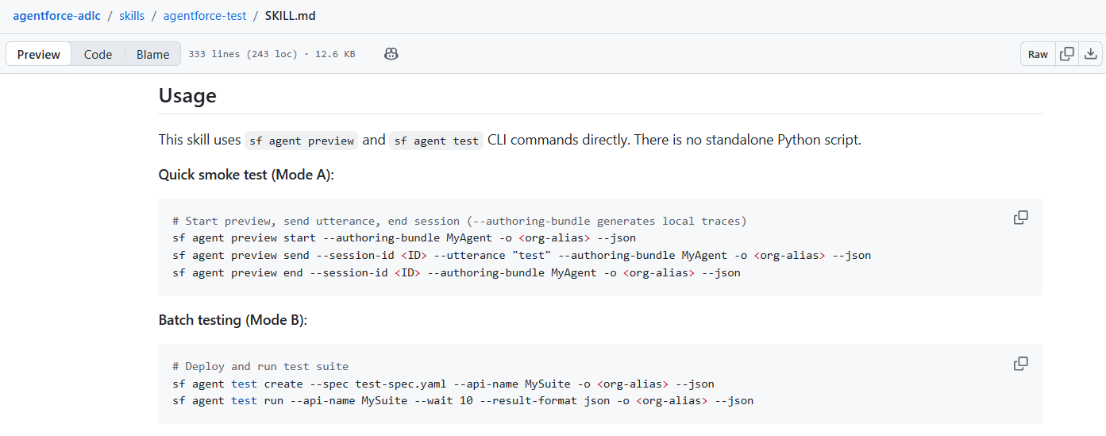Open the Blame view tab
This screenshot has width=1106, height=436.
(152, 54)
